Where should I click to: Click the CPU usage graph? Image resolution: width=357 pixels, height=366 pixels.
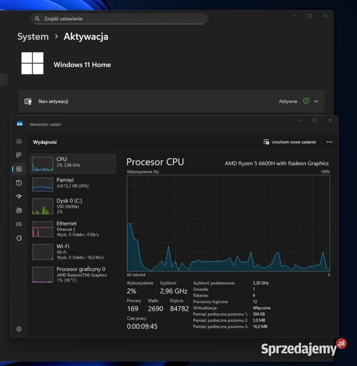pos(229,223)
